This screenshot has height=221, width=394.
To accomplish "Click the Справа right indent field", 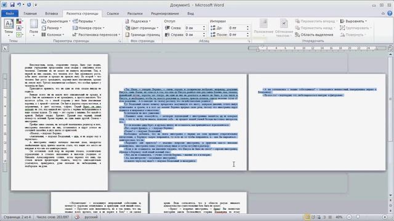I will tap(193, 34).
